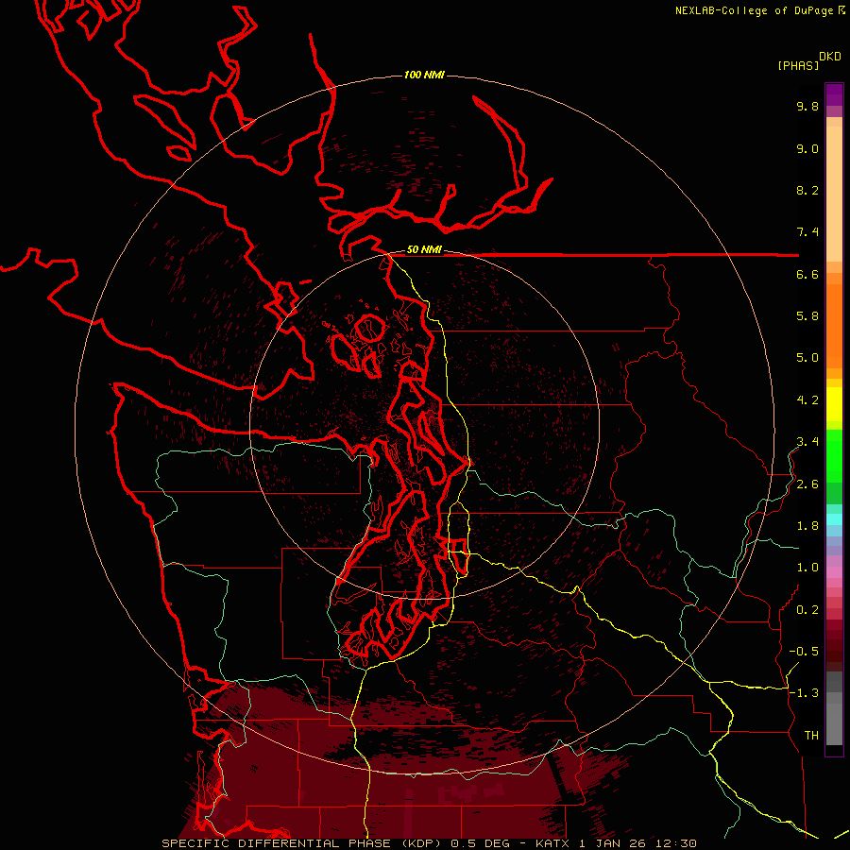
Task: Pick the bright green segment of the color bar
Action: click(x=834, y=456)
